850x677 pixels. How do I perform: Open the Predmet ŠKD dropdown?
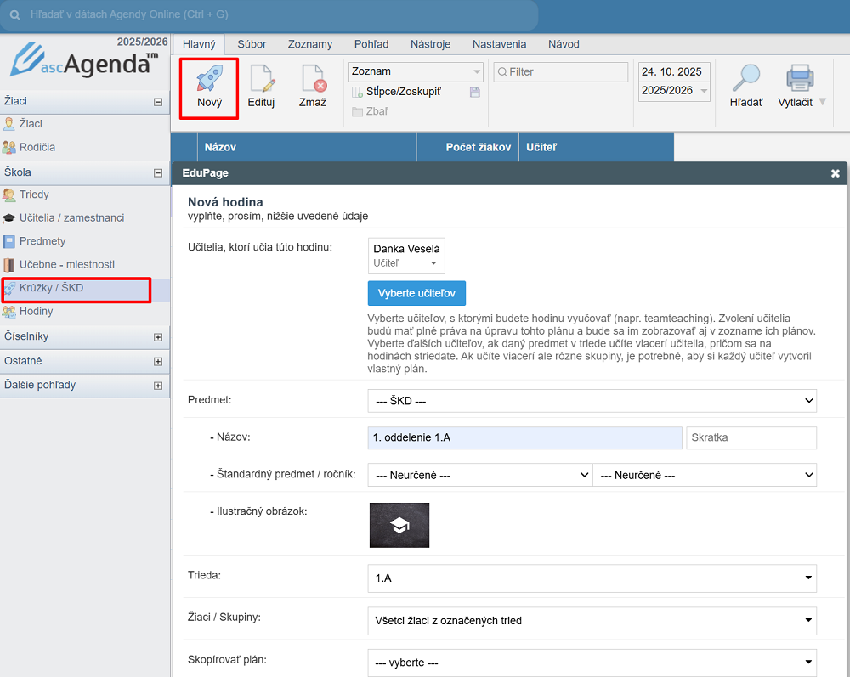(592, 400)
